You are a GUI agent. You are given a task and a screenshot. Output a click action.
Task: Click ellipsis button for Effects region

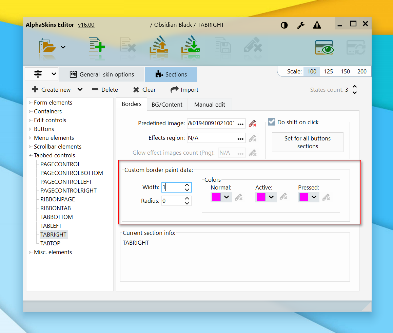tap(240, 138)
